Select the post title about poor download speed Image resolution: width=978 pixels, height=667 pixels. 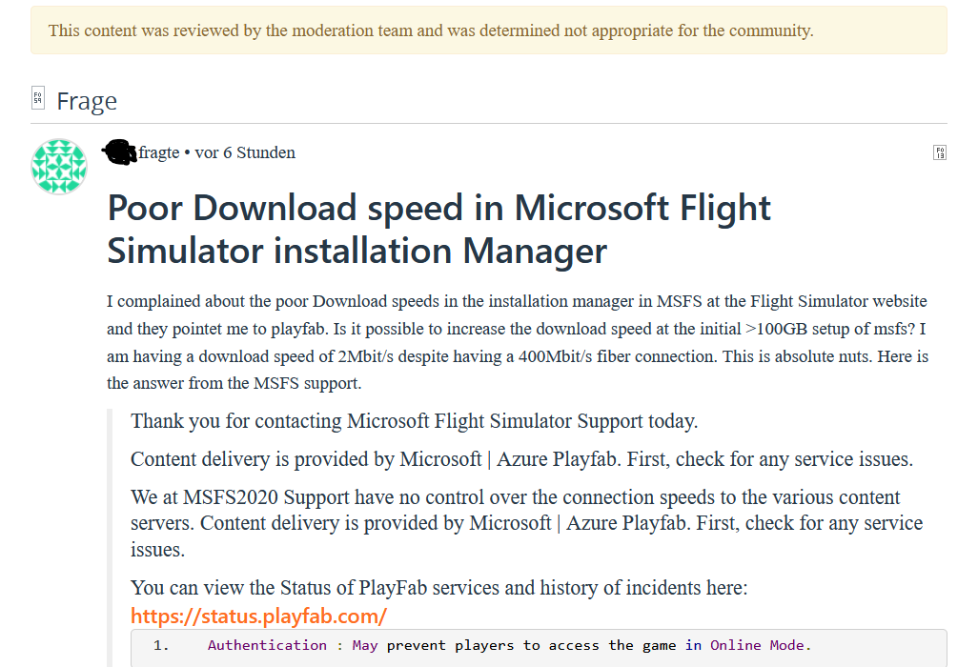438,229
